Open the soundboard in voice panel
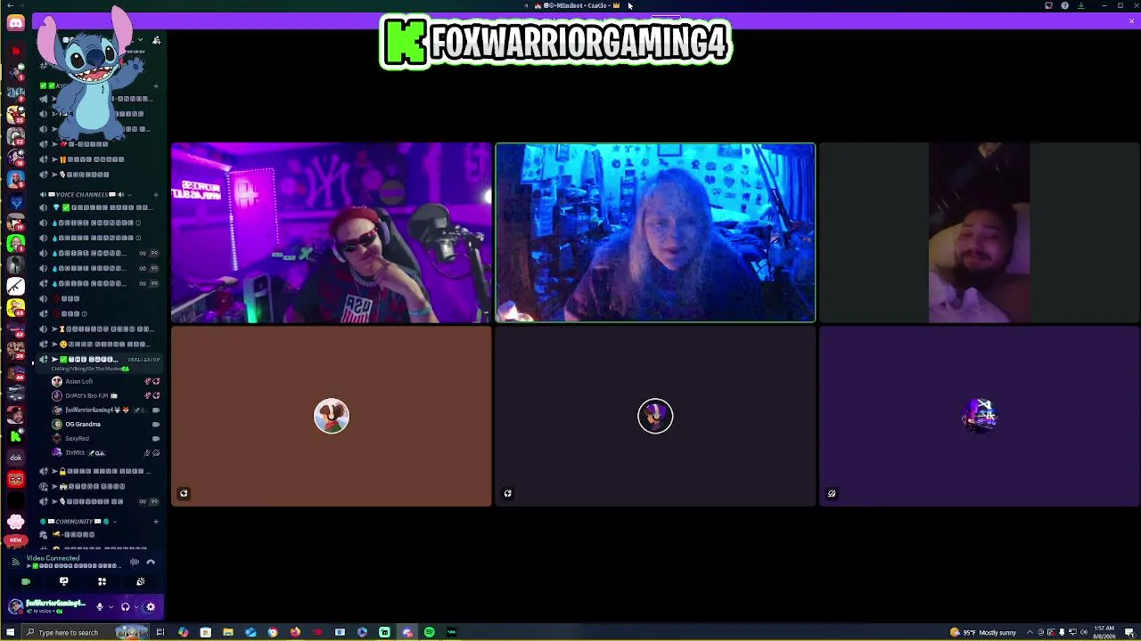Viewport: 1141px width, 641px height. click(x=140, y=581)
